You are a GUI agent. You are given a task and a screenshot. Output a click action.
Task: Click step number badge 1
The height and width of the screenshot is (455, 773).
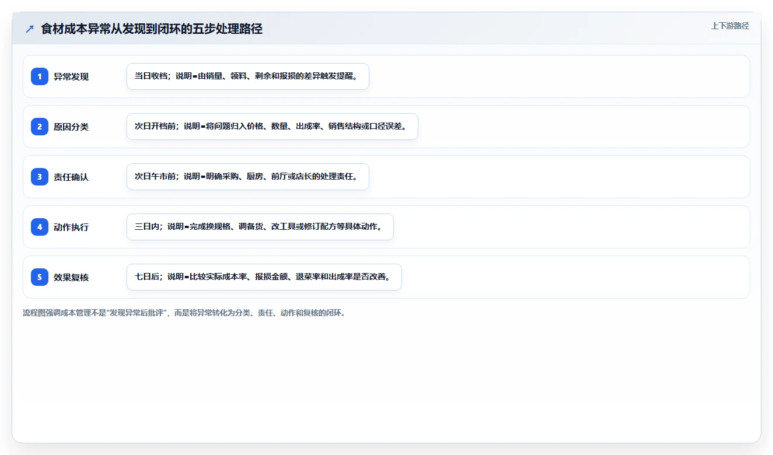tap(40, 76)
